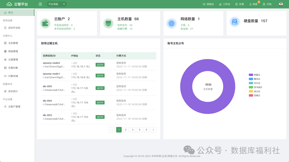Image resolution: width=289 pixels, height=162 pixels.
Task: Click the clock icon beside 定时开关机
Action: coord(5,28)
